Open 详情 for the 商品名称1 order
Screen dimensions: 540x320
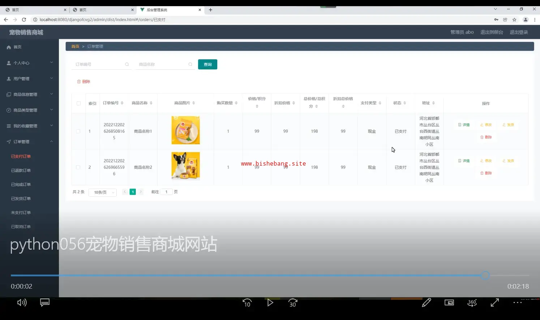[x=464, y=125]
